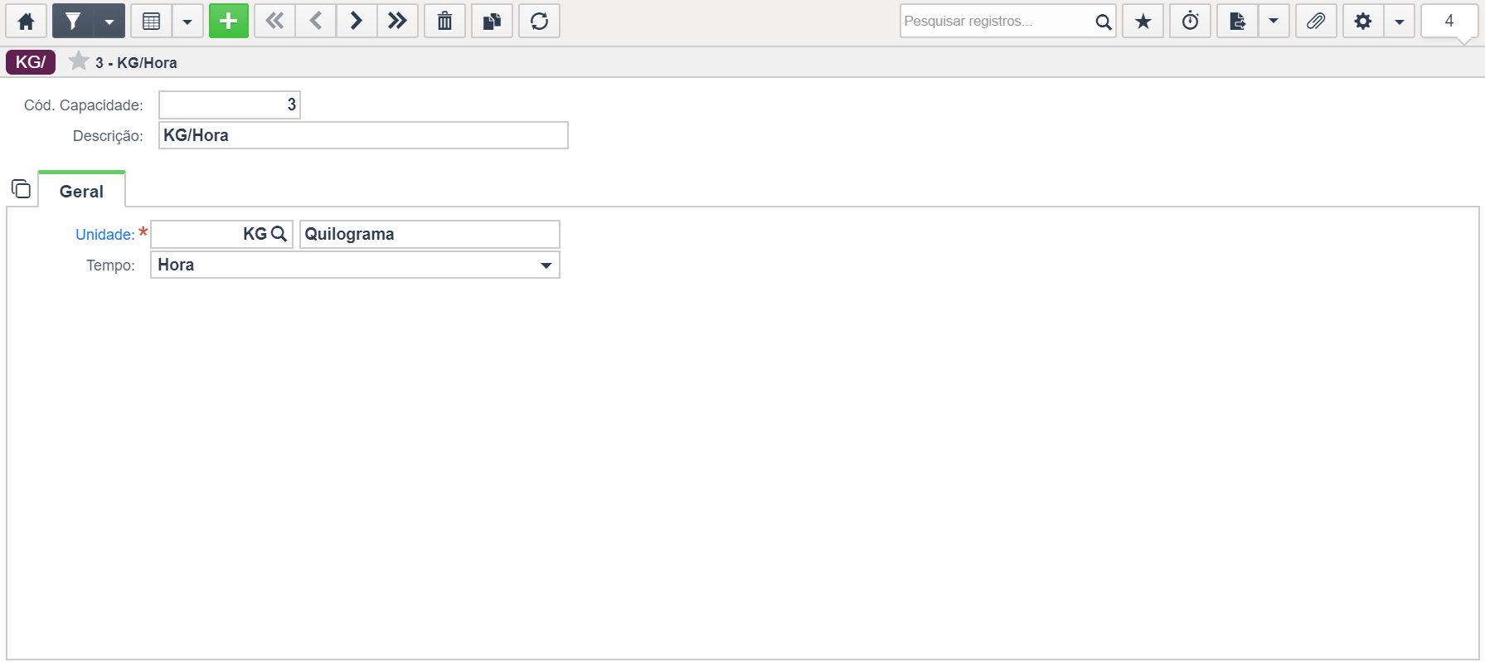This screenshot has height=662, width=1485.
Task: Go to the previous record
Action: (x=316, y=22)
